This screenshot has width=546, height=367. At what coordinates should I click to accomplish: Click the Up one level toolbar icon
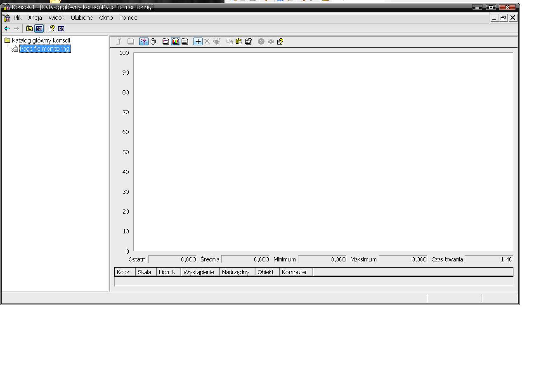tap(29, 28)
